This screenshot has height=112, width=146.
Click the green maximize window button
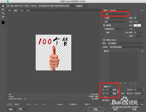pyautogui.click(x=8, y=1)
